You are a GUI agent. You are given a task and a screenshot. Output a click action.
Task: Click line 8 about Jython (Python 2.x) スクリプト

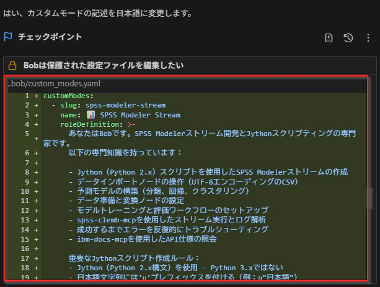tap(208, 172)
